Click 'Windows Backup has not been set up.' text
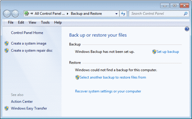Viewport: 192px width, 119px height. pyautogui.click(x=105, y=52)
